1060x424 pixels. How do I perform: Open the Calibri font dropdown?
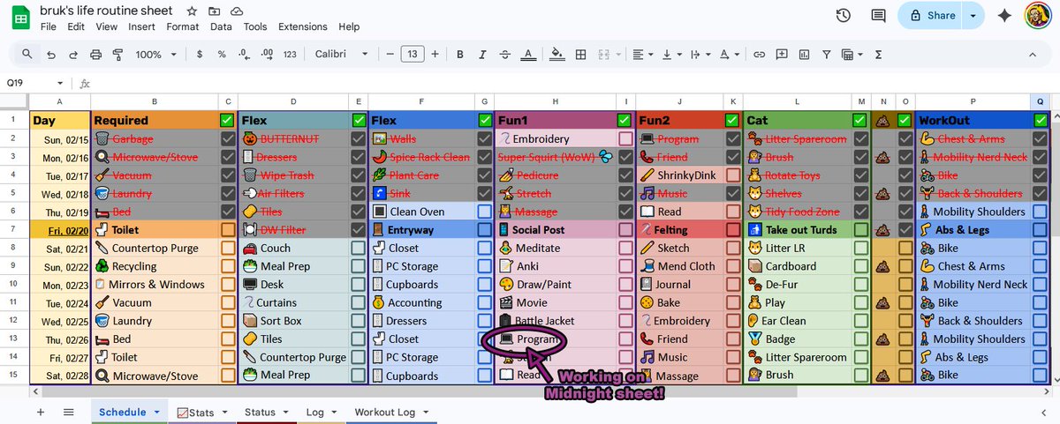(x=343, y=54)
